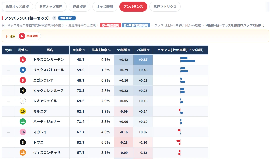This screenshot has height=159, width=271.
Task: Click horse name ヴィスコンテッサ
Action: pyautogui.click(x=47, y=153)
